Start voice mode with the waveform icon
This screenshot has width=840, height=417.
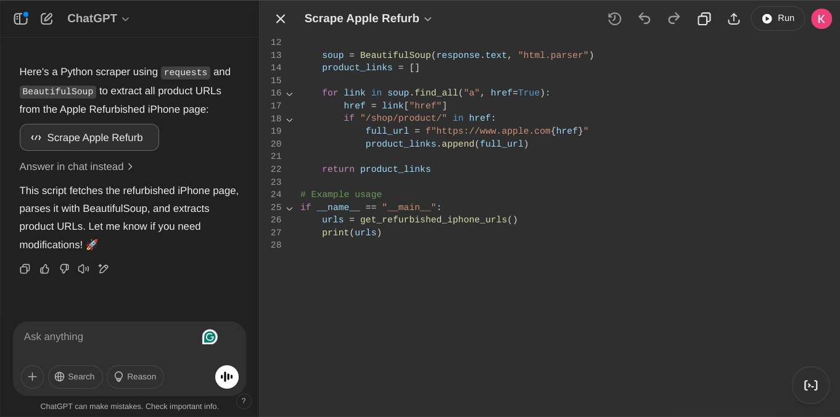[x=226, y=376]
